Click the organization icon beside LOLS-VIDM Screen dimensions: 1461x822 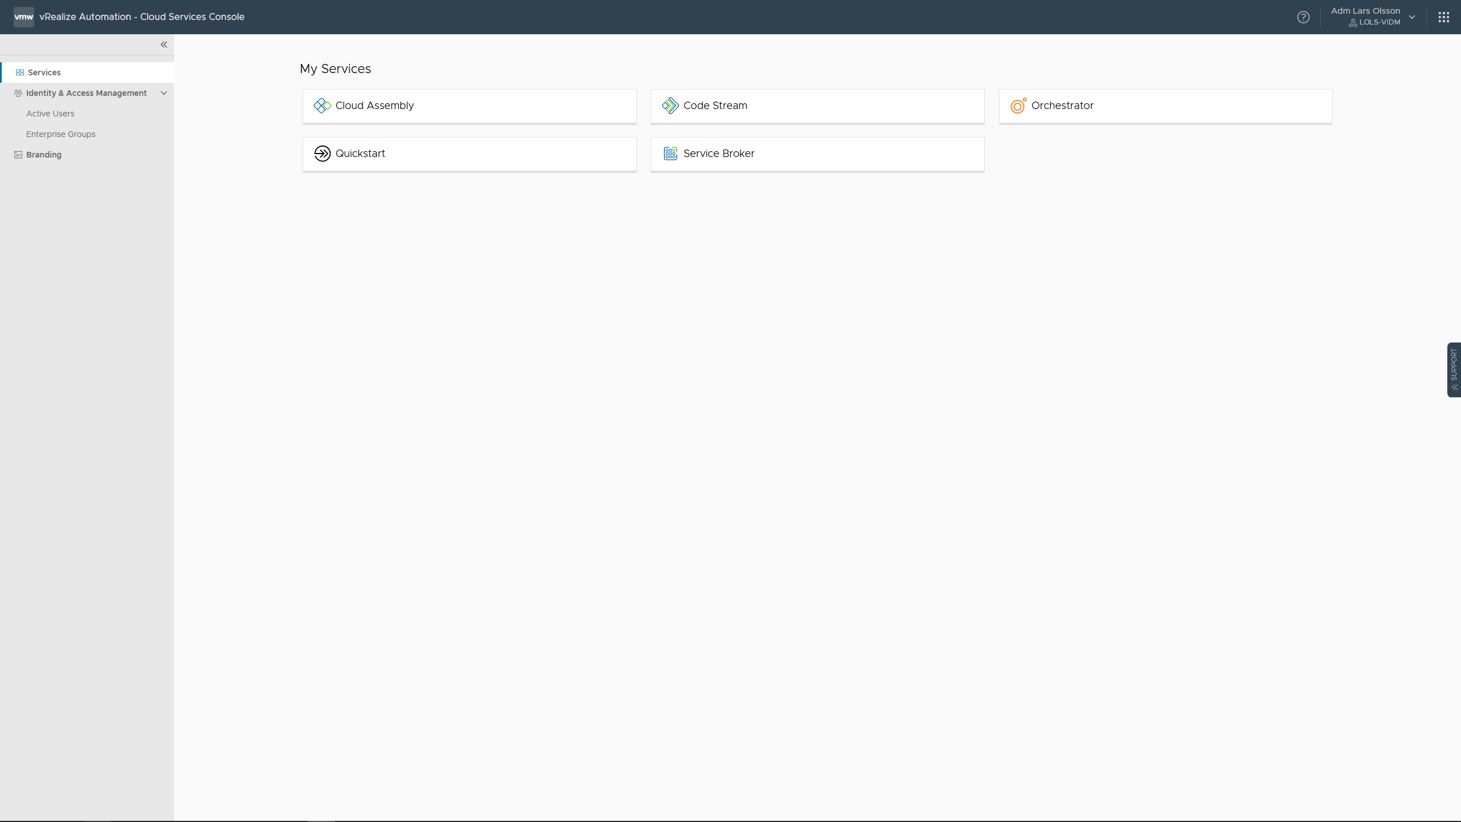click(x=1353, y=23)
